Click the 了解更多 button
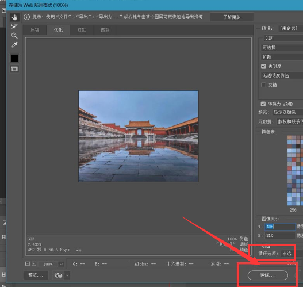 tap(232, 17)
